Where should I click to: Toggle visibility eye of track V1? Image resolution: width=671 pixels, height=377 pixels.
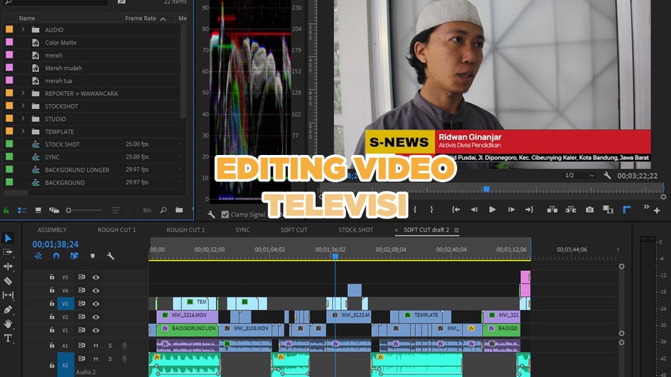pyautogui.click(x=96, y=330)
